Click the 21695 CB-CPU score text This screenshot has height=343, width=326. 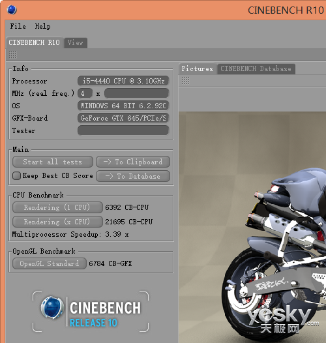[x=129, y=222]
